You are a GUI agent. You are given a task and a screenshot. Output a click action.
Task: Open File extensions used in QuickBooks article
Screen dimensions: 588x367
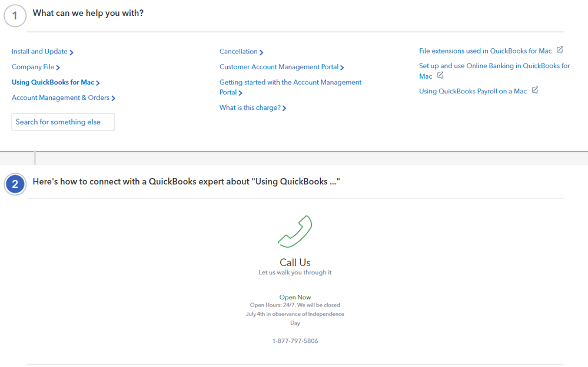[x=485, y=51]
